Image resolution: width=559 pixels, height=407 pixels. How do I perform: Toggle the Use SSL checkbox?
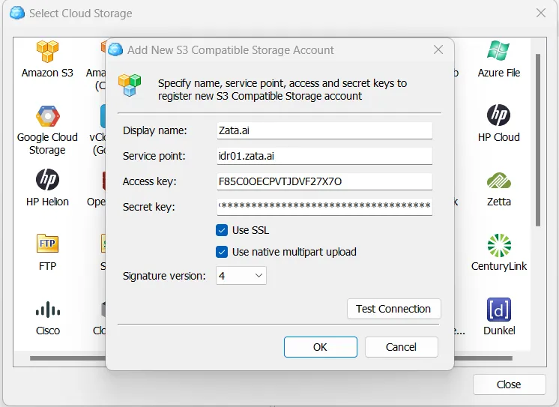point(222,230)
